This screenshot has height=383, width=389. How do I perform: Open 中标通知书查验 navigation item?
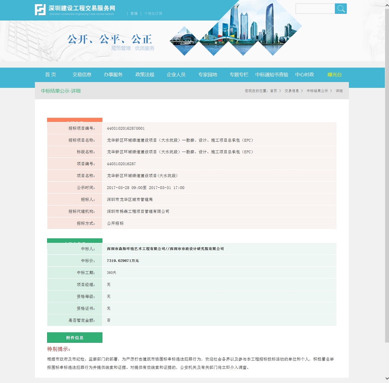point(272,75)
